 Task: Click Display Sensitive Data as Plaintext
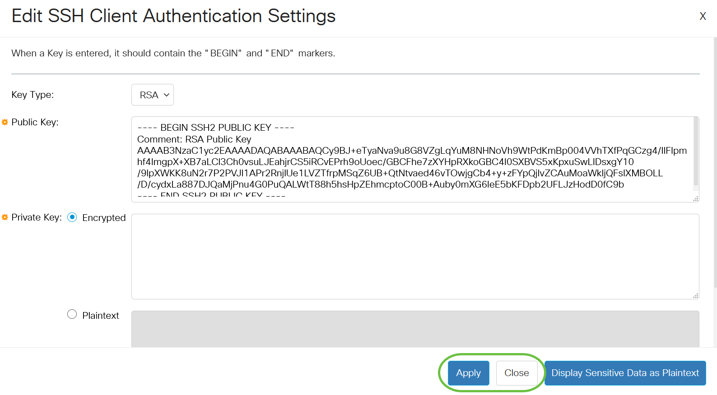(x=625, y=373)
